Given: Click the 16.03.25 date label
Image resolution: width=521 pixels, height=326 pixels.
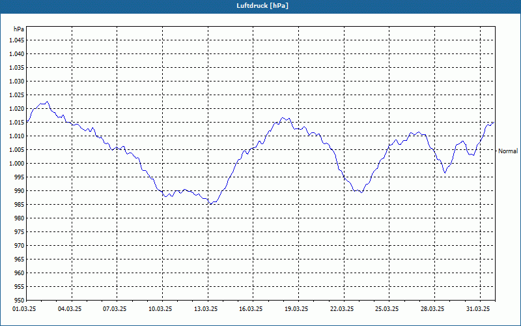Looking at the screenshot, I should 251,309.
